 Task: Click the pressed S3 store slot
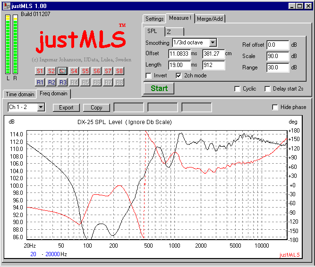(62, 71)
